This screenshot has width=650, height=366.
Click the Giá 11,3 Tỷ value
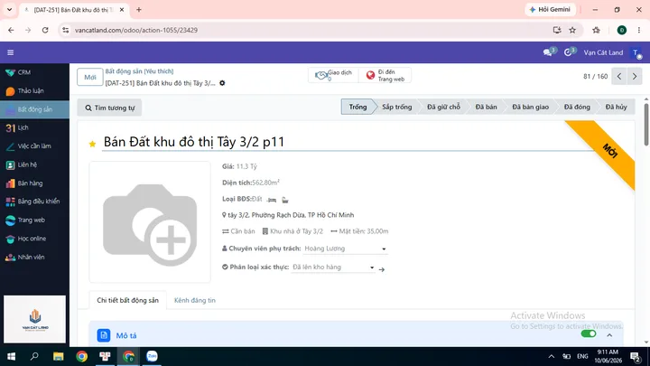pos(246,166)
